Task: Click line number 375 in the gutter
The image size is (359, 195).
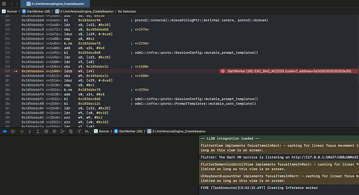Action: coord(7,53)
